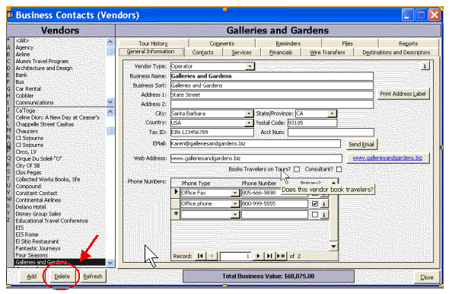Image resolution: width=452 pixels, height=294 pixels.
Task: Click the Add vendor button
Action: click(x=31, y=276)
